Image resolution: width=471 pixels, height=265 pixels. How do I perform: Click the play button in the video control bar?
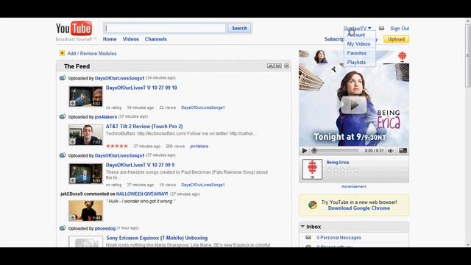(304, 150)
